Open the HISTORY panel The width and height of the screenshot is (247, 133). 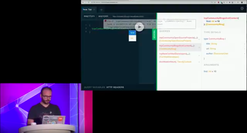point(103,16)
